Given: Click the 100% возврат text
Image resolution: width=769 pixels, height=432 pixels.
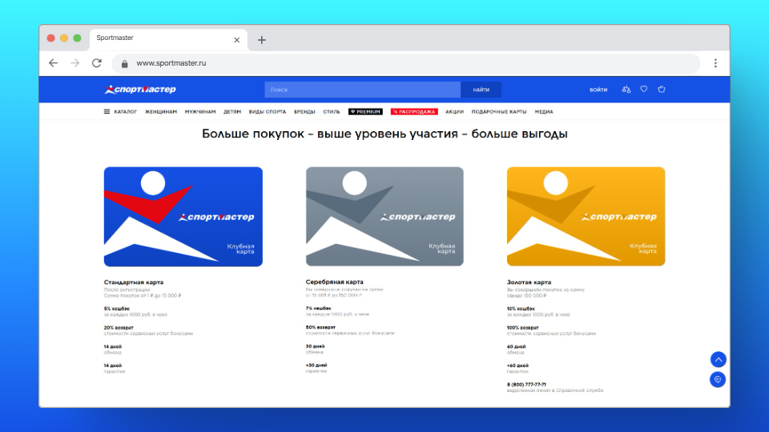Looking at the screenshot, I should (523, 328).
